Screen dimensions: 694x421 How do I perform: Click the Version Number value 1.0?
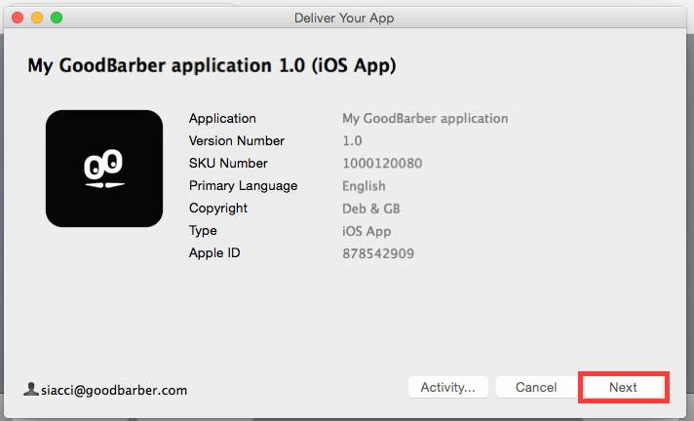pos(352,141)
